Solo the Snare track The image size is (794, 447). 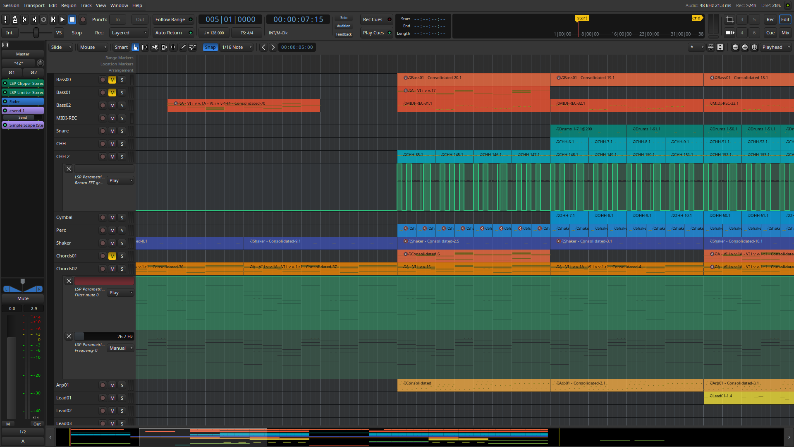click(122, 131)
